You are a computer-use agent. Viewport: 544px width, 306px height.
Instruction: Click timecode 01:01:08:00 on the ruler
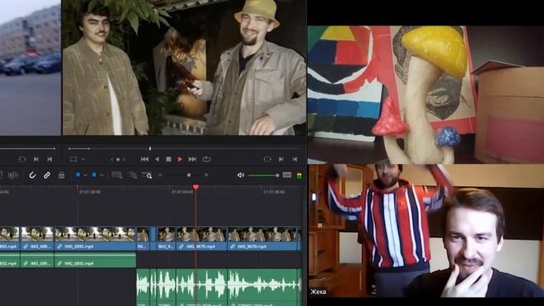(274, 192)
